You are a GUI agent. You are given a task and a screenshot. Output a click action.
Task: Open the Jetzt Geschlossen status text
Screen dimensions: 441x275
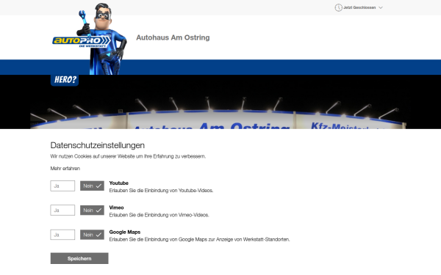(x=359, y=7)
